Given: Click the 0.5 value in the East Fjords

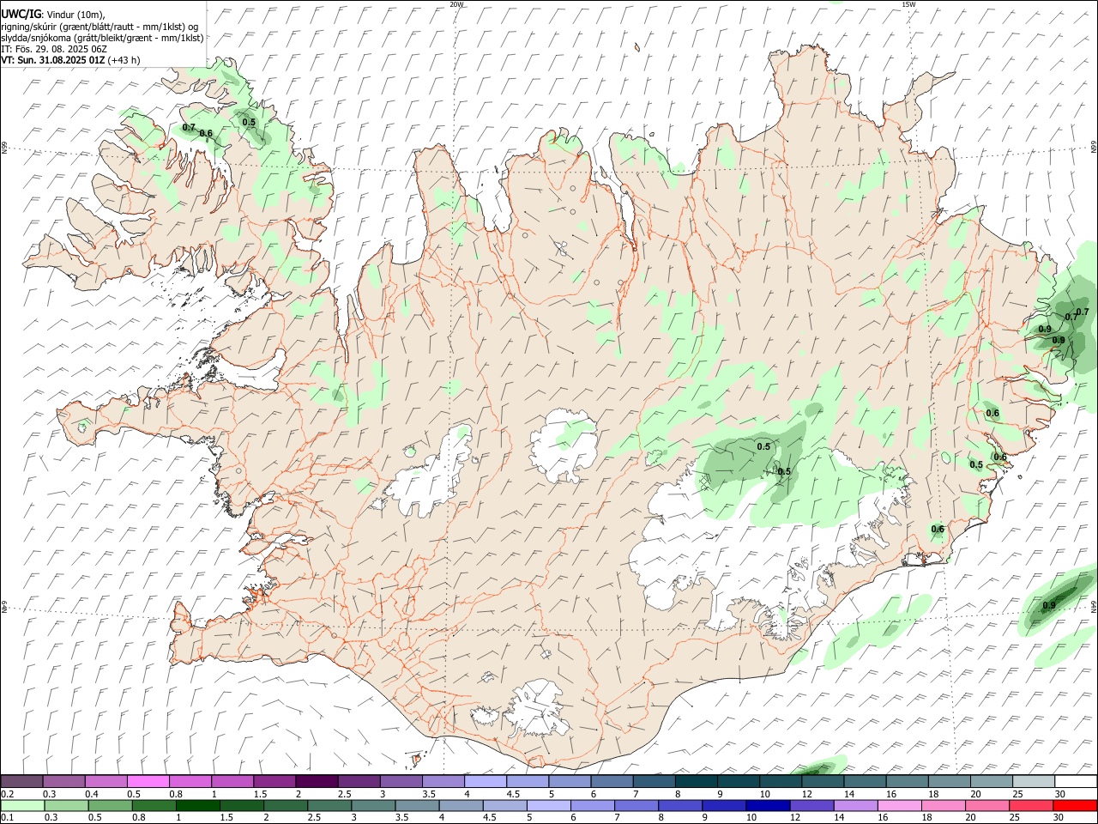Looking at the screenshot, I should point(976,464).
